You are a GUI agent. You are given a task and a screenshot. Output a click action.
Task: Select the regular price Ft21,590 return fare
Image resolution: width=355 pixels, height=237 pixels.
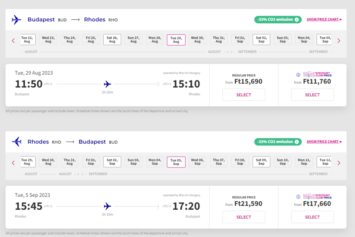(244, 217)
